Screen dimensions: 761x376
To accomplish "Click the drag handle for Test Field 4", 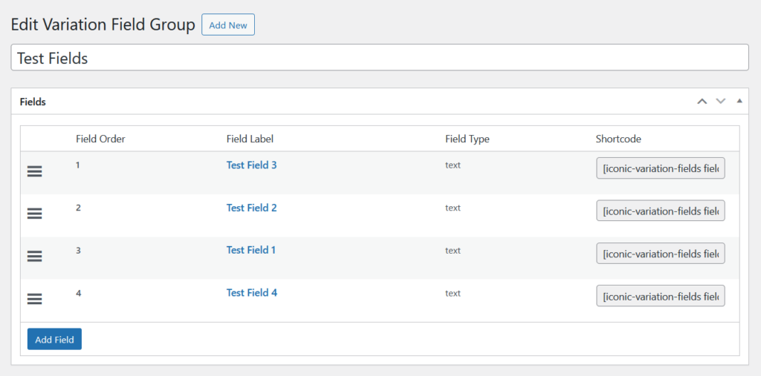I will coord(34,299).
